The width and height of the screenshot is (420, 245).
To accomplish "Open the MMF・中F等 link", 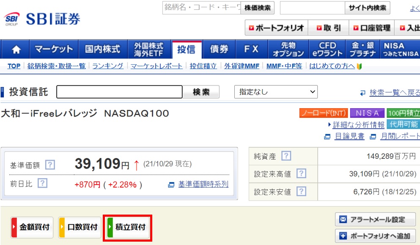I will [284, 66].
